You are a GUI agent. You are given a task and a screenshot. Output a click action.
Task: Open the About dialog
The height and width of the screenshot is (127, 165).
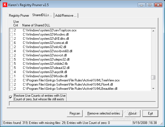(132, 113)
